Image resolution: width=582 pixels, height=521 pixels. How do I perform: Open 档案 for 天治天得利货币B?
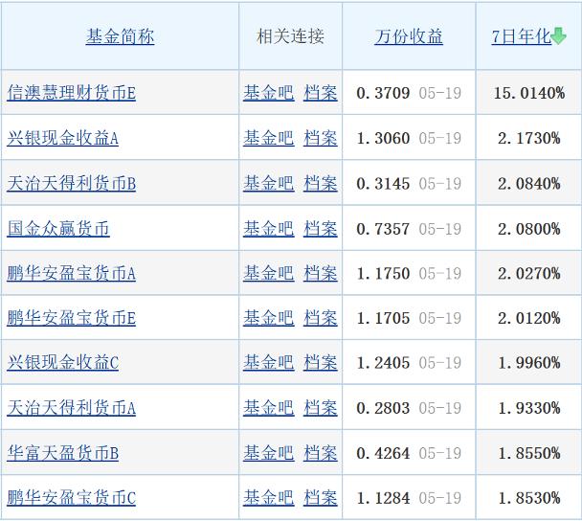(321, 183)
